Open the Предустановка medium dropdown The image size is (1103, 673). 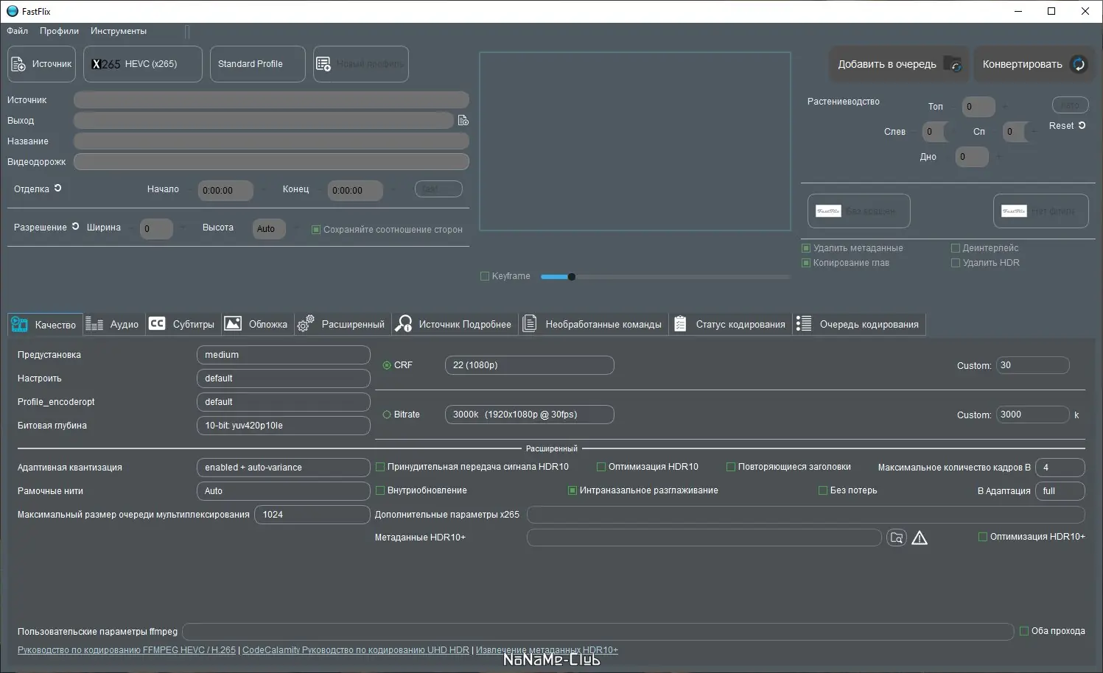(x=283, y=355)
